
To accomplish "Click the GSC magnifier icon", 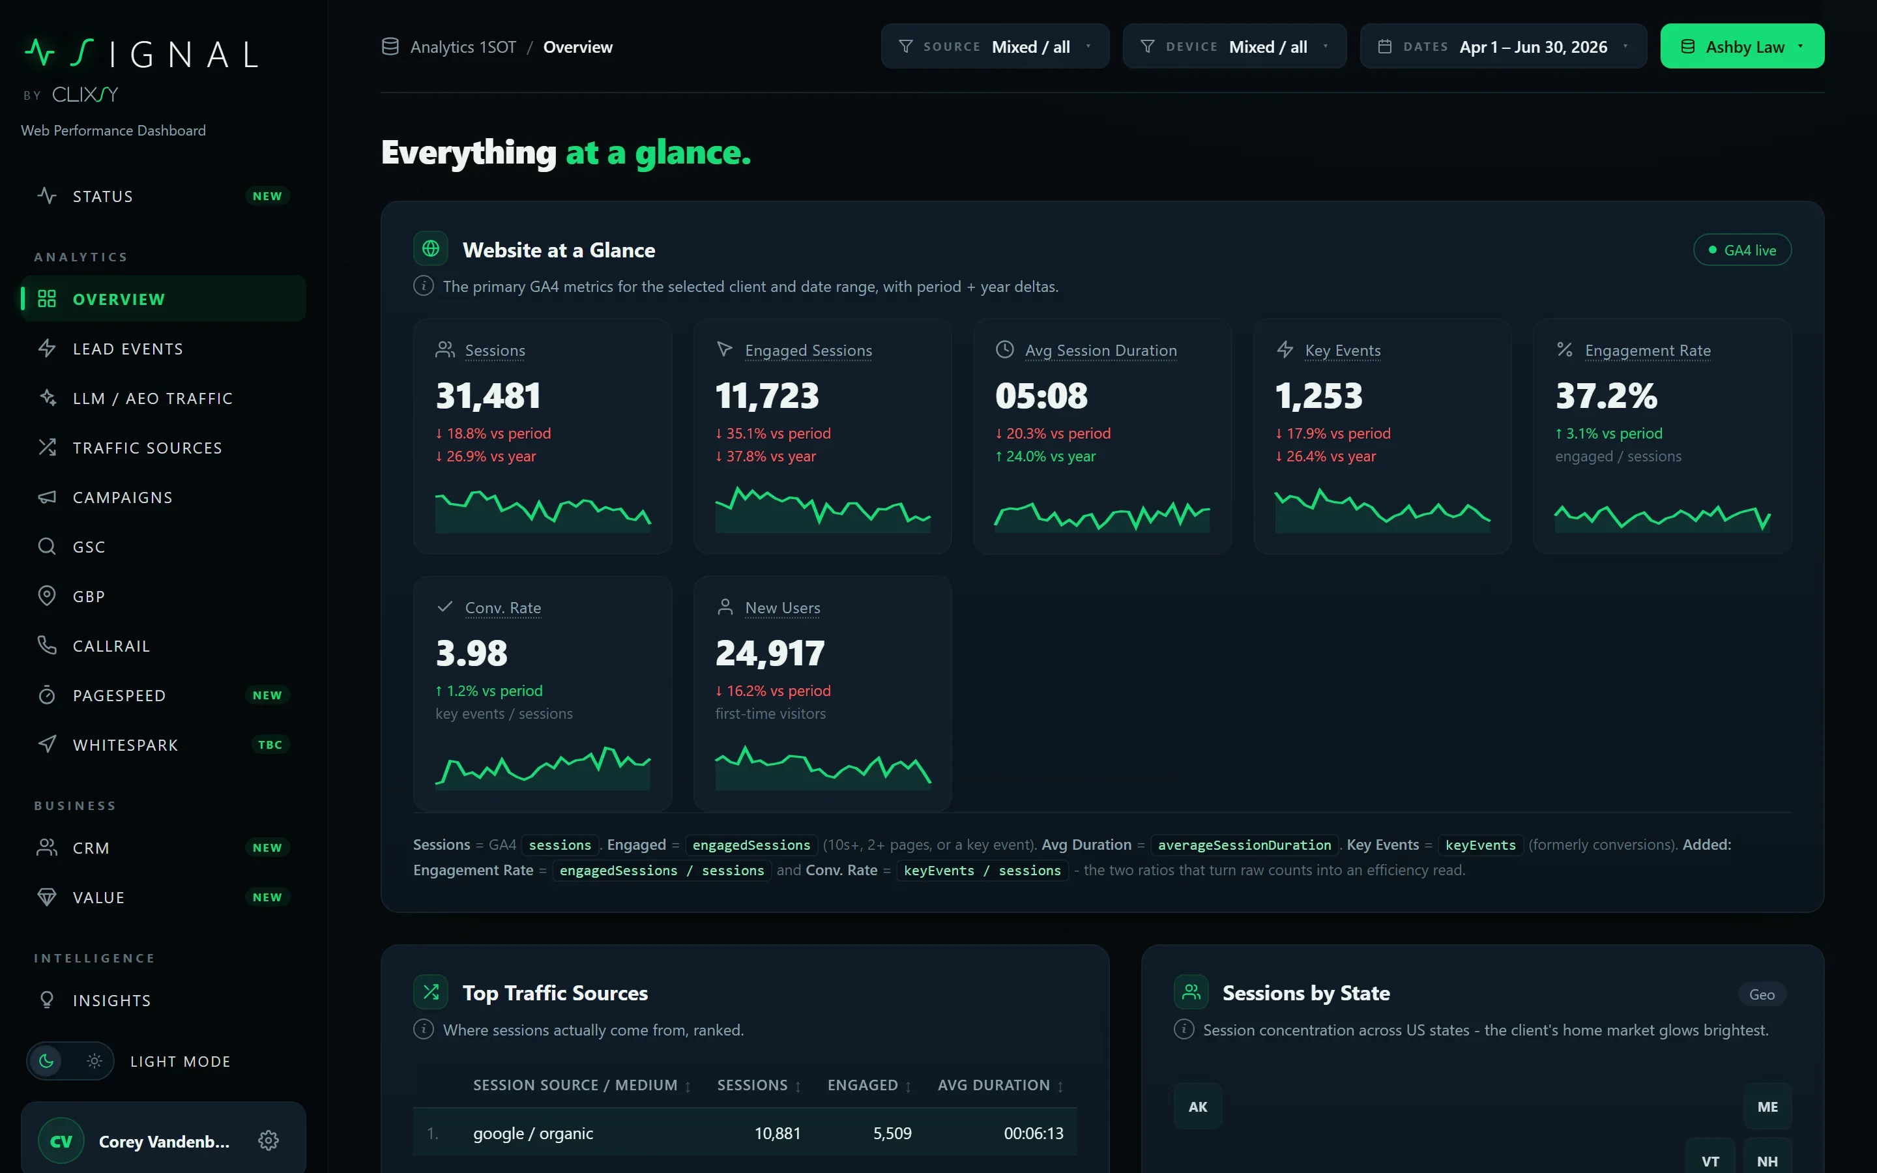I will pyautogui.click(x=46, y=547).
